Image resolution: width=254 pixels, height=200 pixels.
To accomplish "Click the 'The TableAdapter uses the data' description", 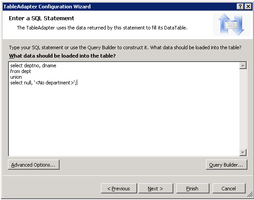I will 102,28.
